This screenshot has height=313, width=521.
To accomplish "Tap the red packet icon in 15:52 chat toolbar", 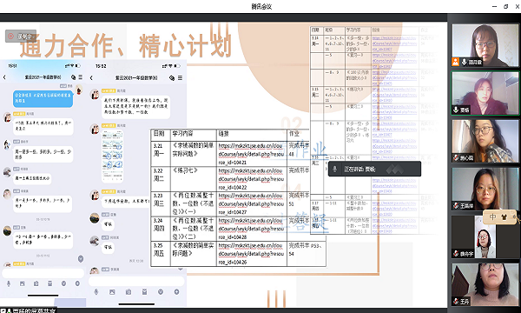I will pos(144,292).
